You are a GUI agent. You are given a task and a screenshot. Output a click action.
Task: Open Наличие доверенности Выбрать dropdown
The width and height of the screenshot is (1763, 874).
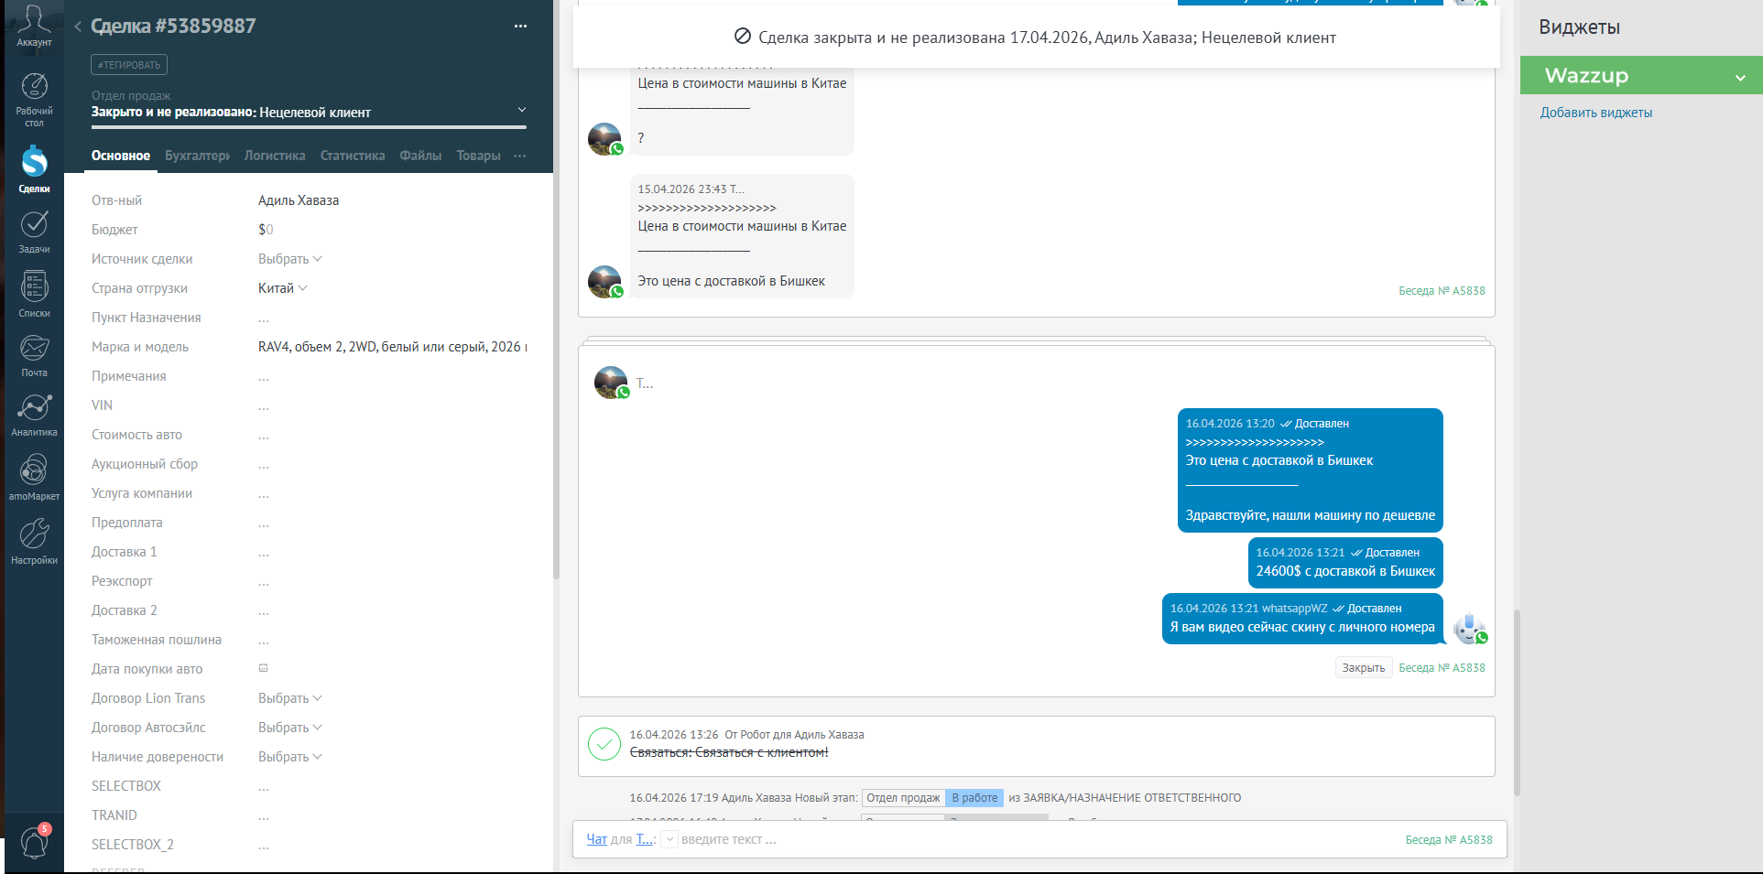point(289,757)
